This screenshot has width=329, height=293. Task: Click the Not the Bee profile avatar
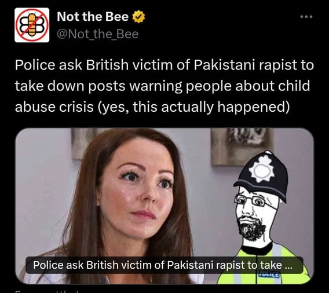(x=32, y=25)
